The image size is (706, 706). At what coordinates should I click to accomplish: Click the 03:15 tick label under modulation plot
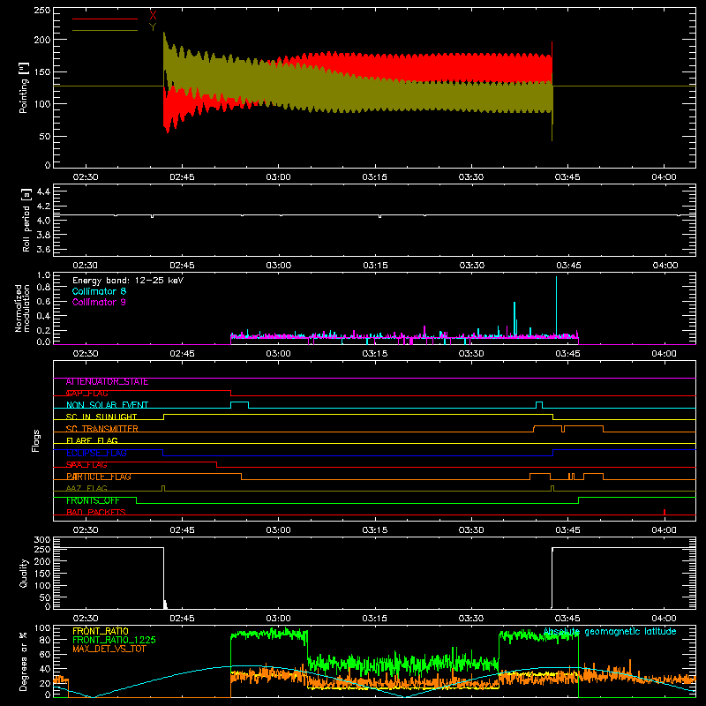[374, 354]
